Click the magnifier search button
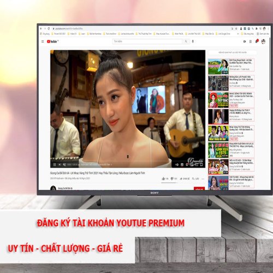This screenshot has width=273, height=273. click(x=186, y=41)
